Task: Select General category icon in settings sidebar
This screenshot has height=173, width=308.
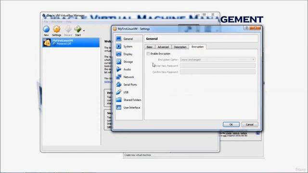Action: (119, 39)
